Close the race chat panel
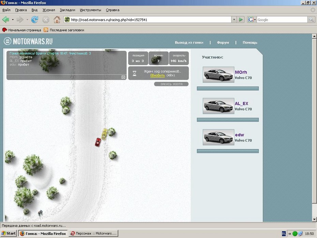The image size is (317, 238). click(123, 77)
